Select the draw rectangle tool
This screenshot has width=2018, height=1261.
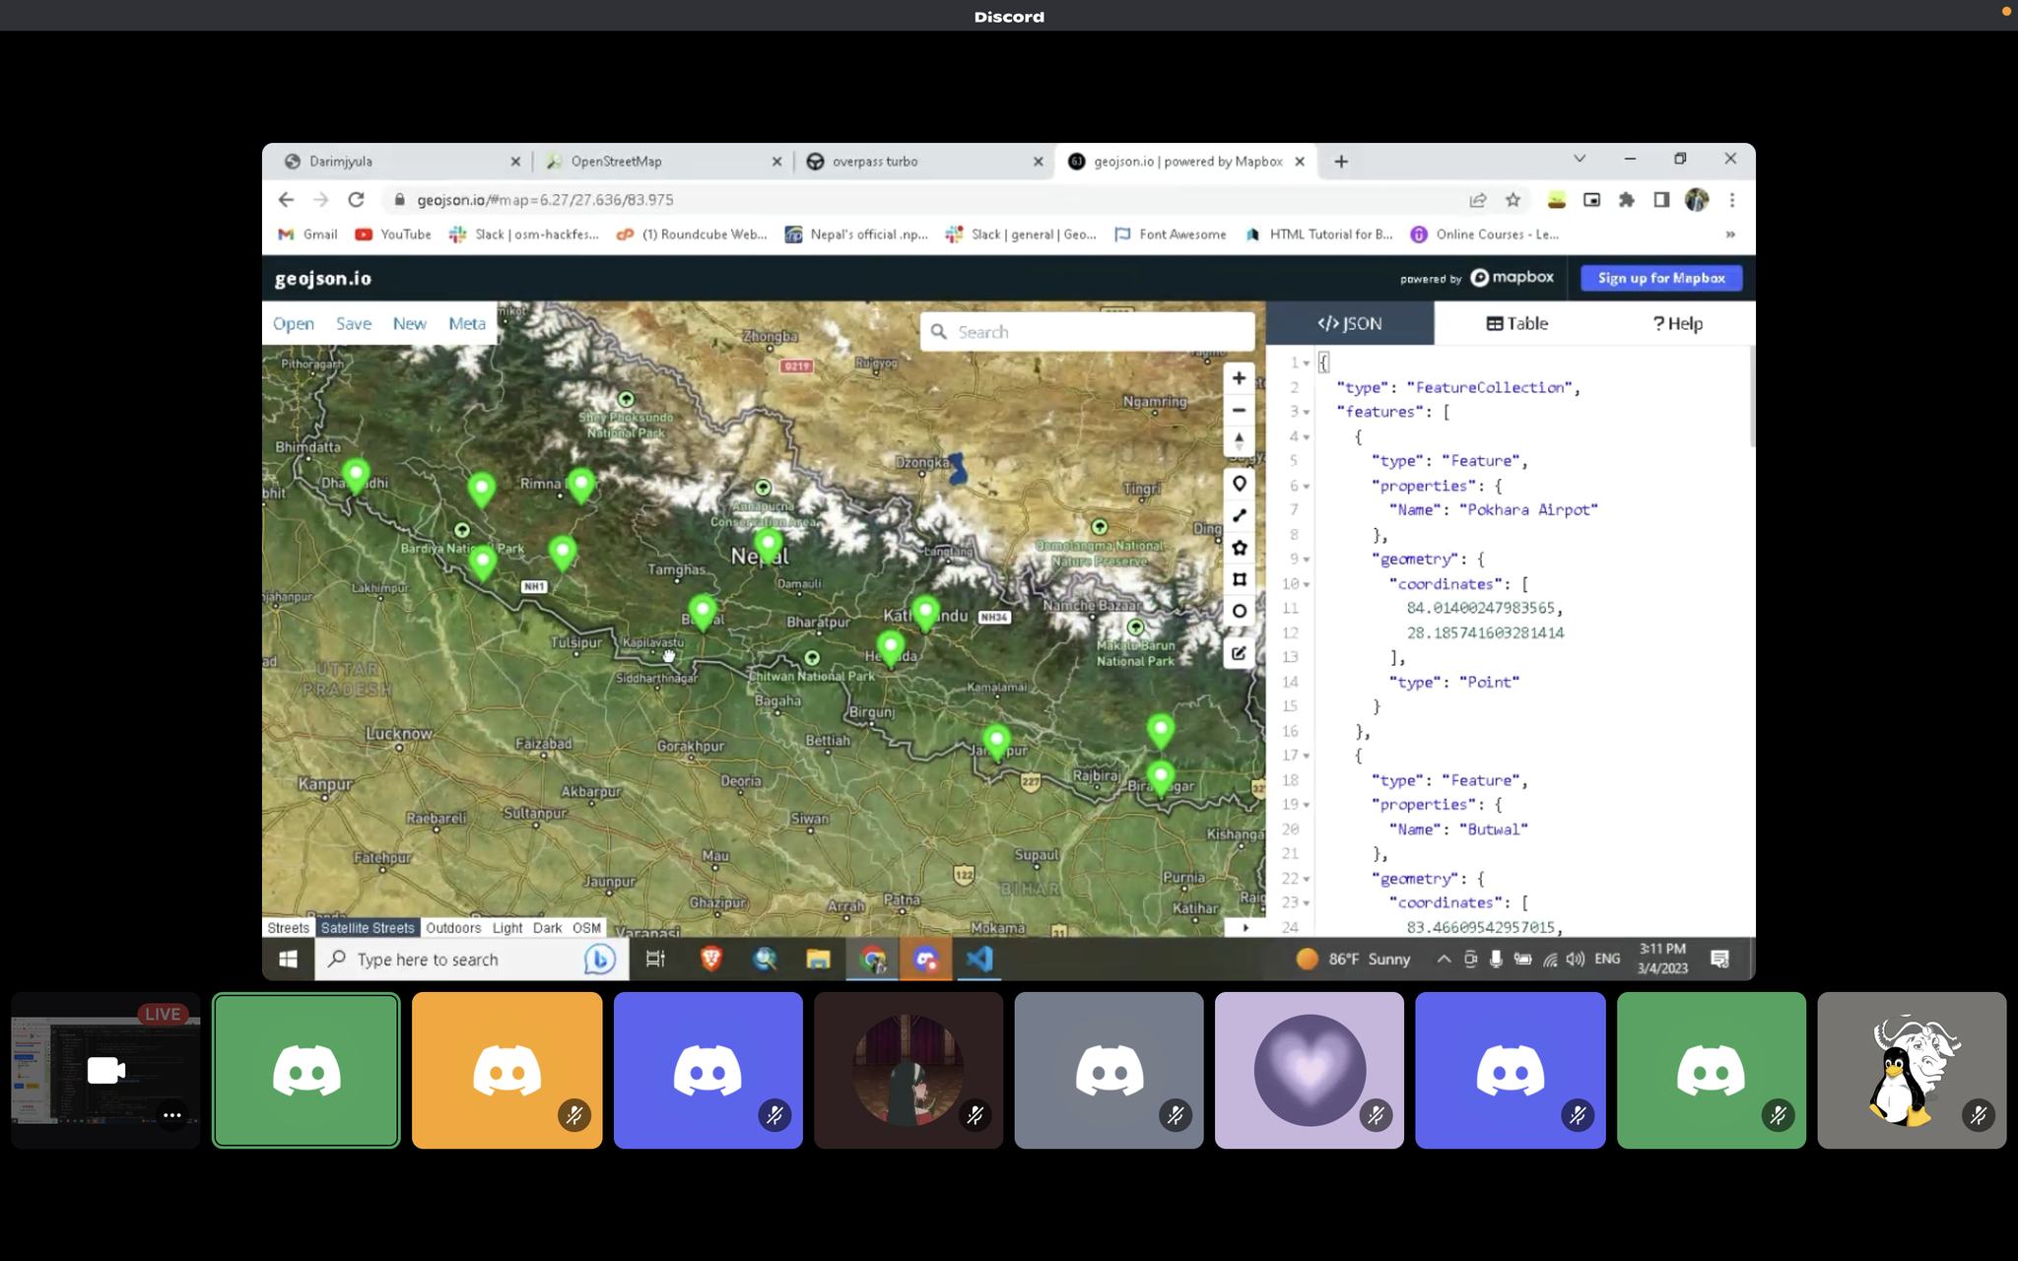[x=1239, y=579]
